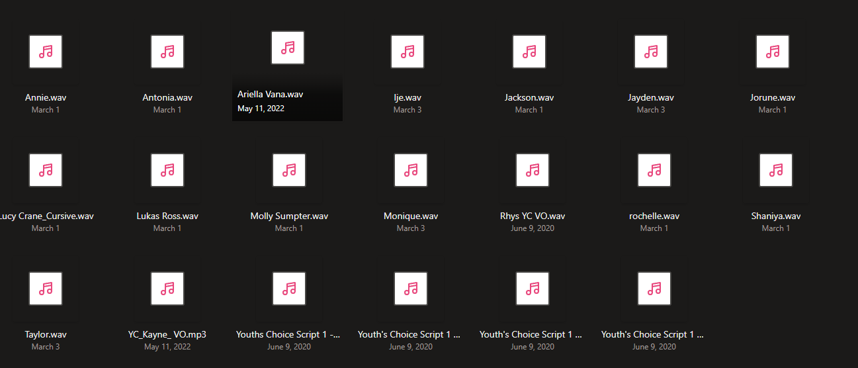The width and height of the screenshot is (858, 368).
Task: Open the Annie.wav audio file icon
Action: [46, 52]
